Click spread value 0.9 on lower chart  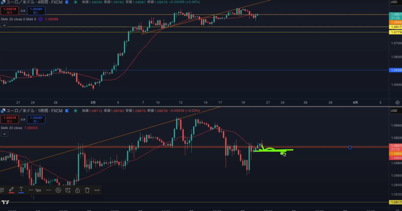tap(23, 119)
